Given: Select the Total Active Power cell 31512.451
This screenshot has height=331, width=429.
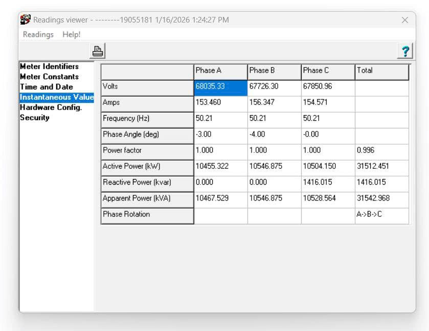Looking at the screenshot, I should pos(381,166).
